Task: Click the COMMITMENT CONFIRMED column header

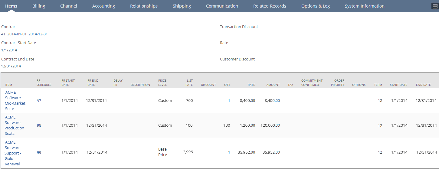Action: pos(312,83)
